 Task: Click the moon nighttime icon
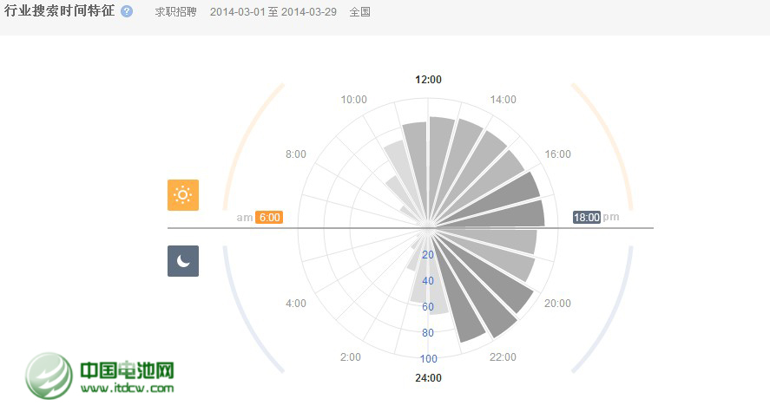[x=183, y=261]
